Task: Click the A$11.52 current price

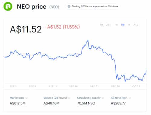Action: 26,29
